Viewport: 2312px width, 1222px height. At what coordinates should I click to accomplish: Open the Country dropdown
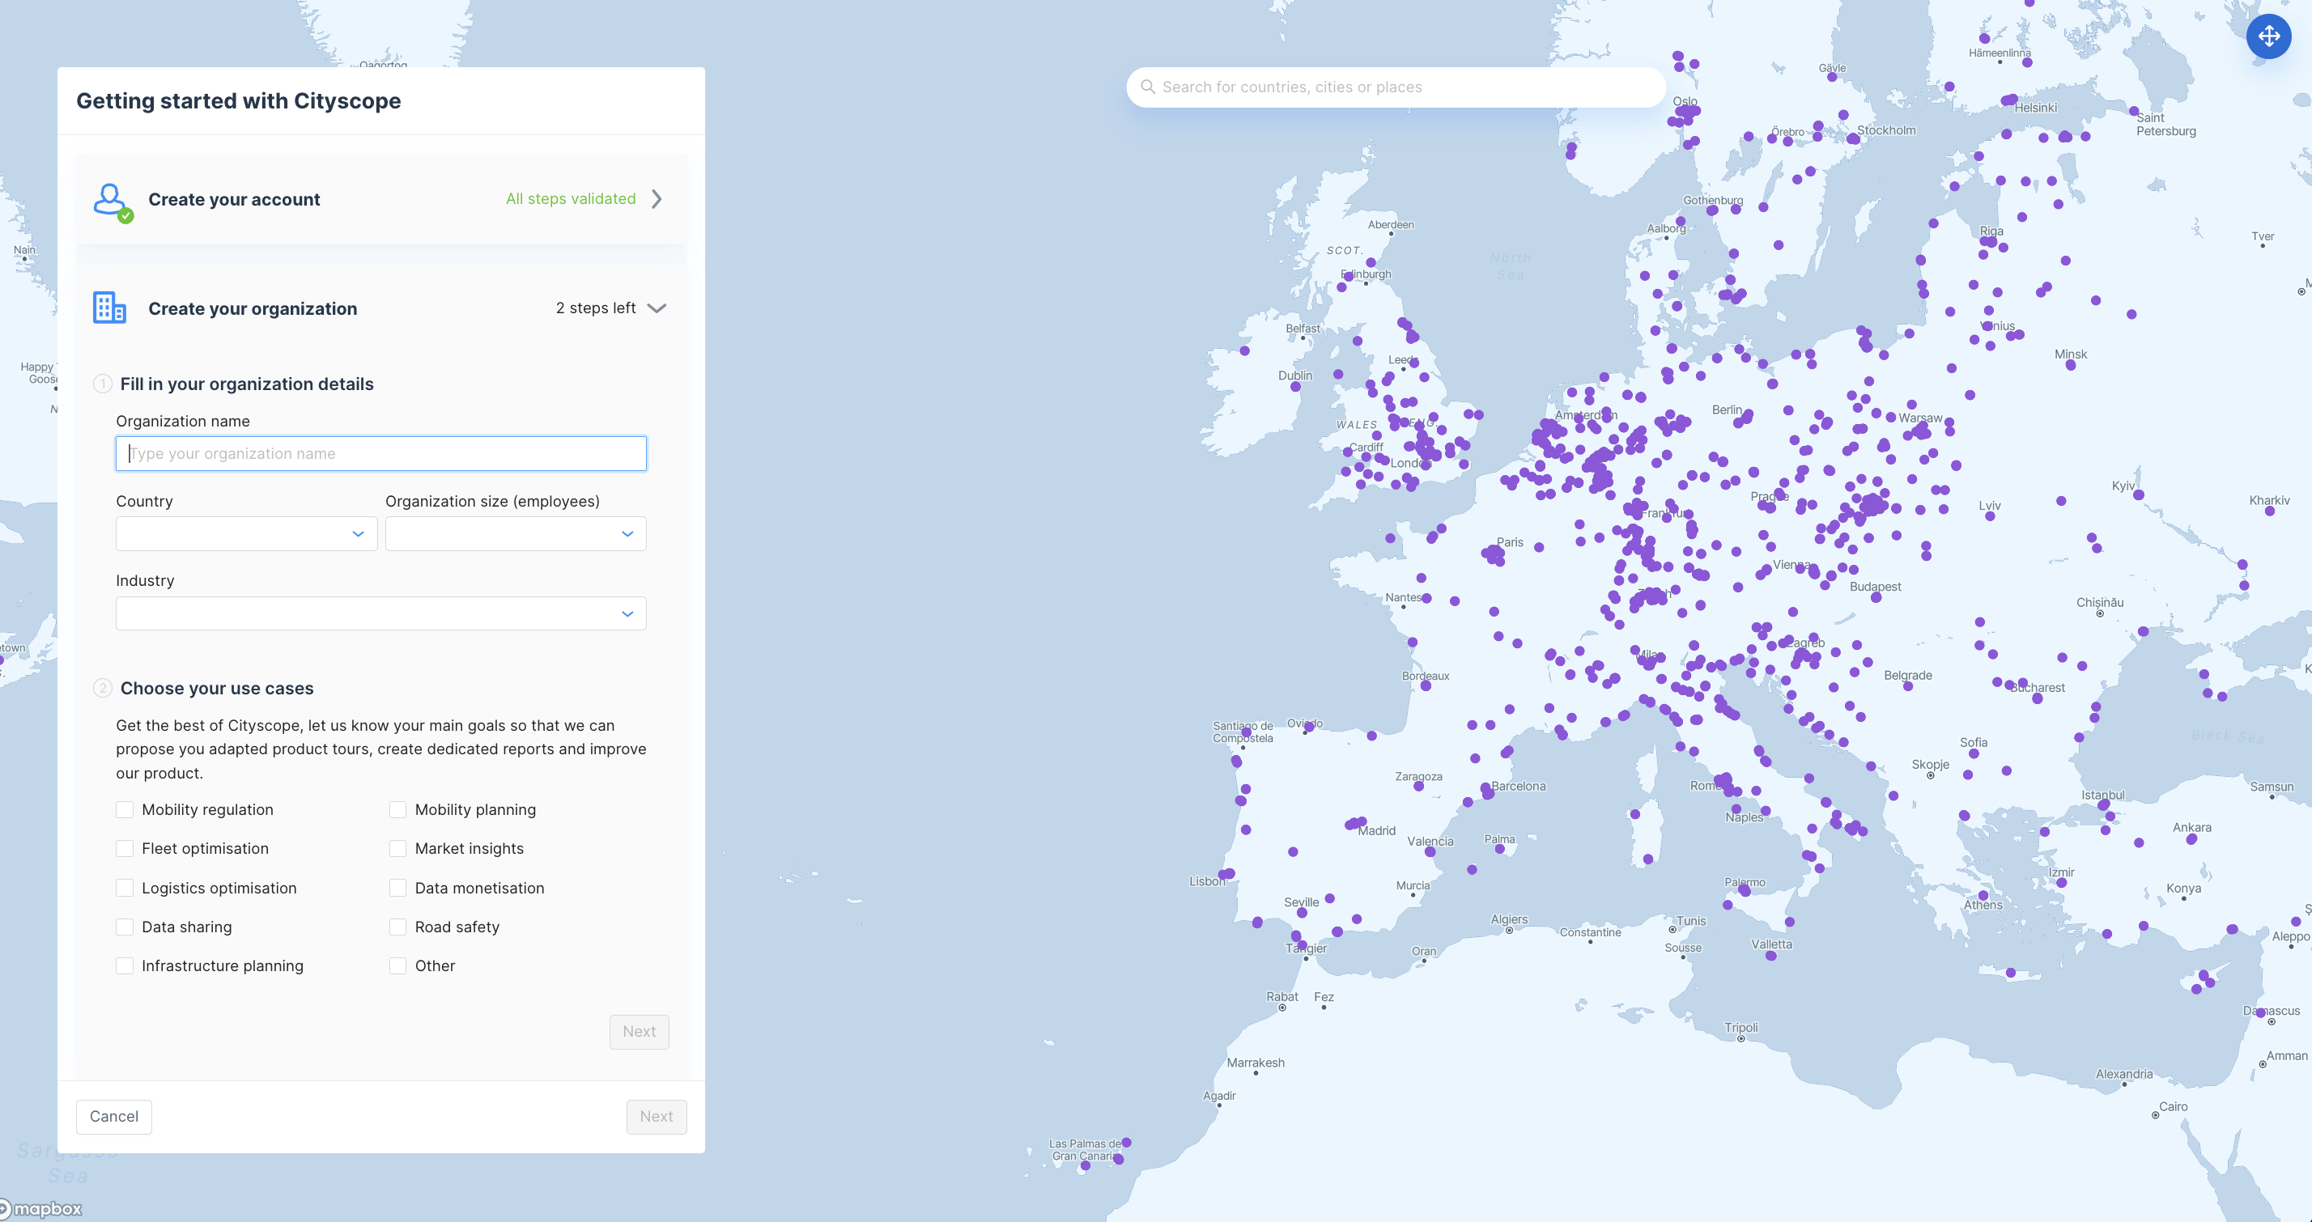pyautogui.click(x=246, y=534)
